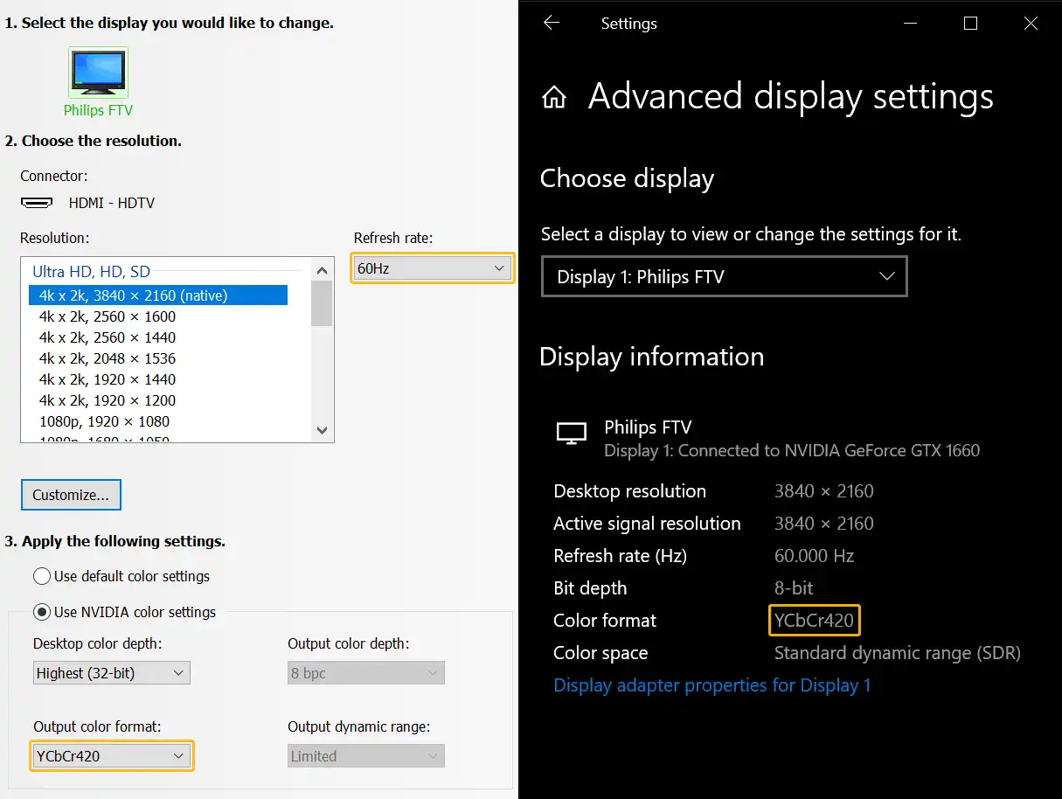Select the Philips FTV monitor icon
This screenshot has width=1062, height=799.
point(98,73)
